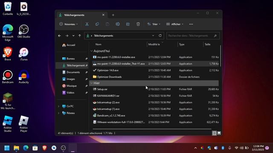Open the Windows Start menu

[x=7, y=148]
